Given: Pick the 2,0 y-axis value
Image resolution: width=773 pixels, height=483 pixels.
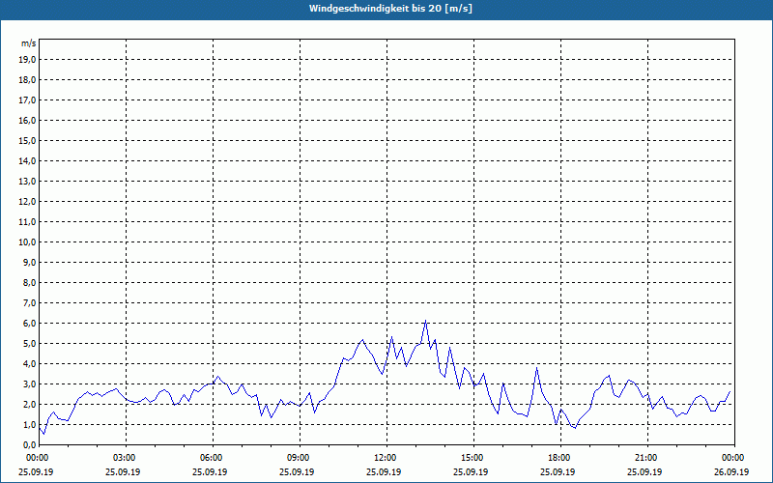Looking at the screenshot, I should pyautogui.click(x=29, y=404).
